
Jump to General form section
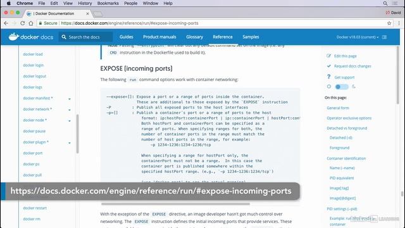coord(338,108)
